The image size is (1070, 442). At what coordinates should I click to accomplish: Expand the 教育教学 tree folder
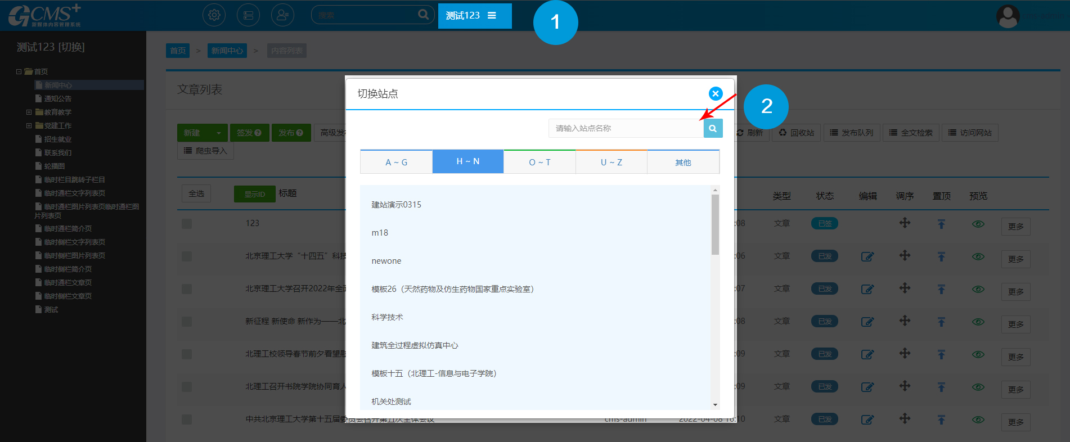pyautogui.click(x=29, y=112)
